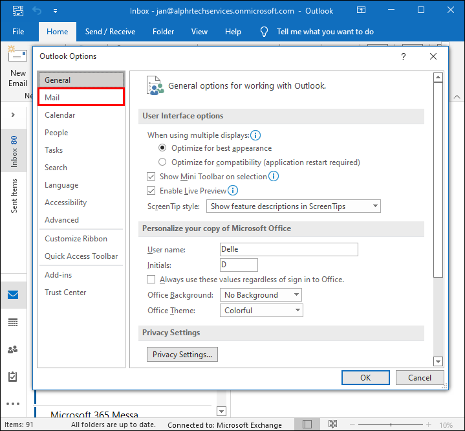Select the Trust Center category
This screenshot has width=465, height=431.
(x=81, y=293)
